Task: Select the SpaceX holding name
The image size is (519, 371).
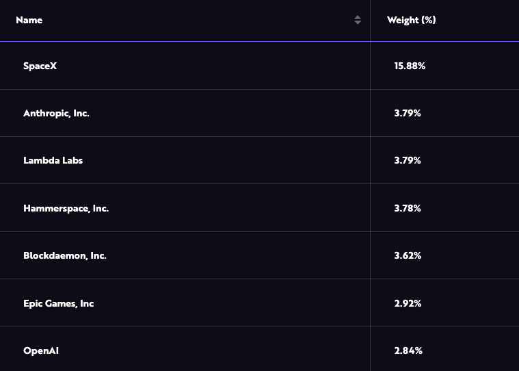Action: click(40, 66)
